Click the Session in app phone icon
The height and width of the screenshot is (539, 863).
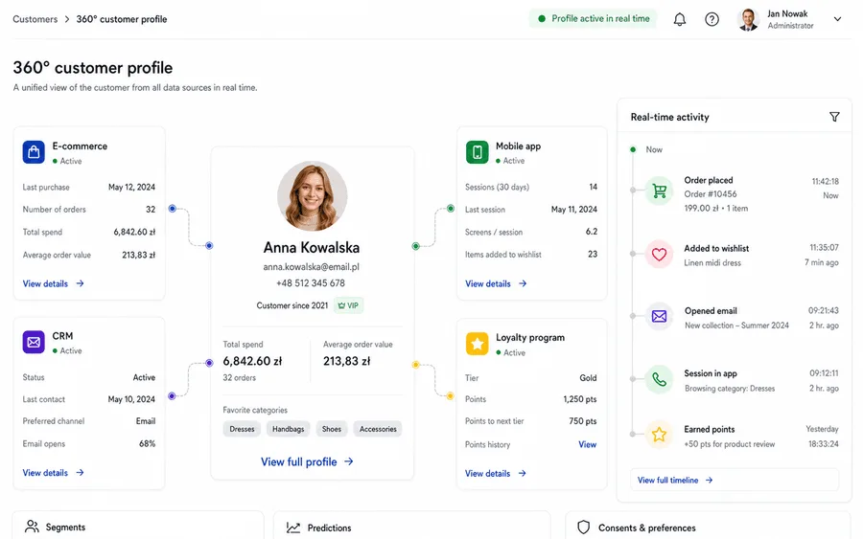click(x=659, y=379)
